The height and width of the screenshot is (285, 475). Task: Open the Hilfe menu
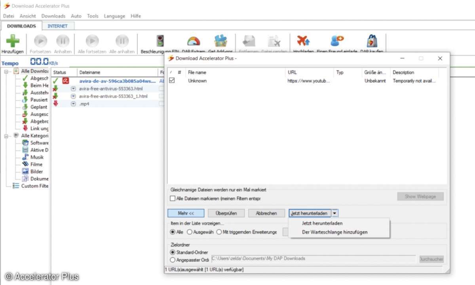coord(136,16)
